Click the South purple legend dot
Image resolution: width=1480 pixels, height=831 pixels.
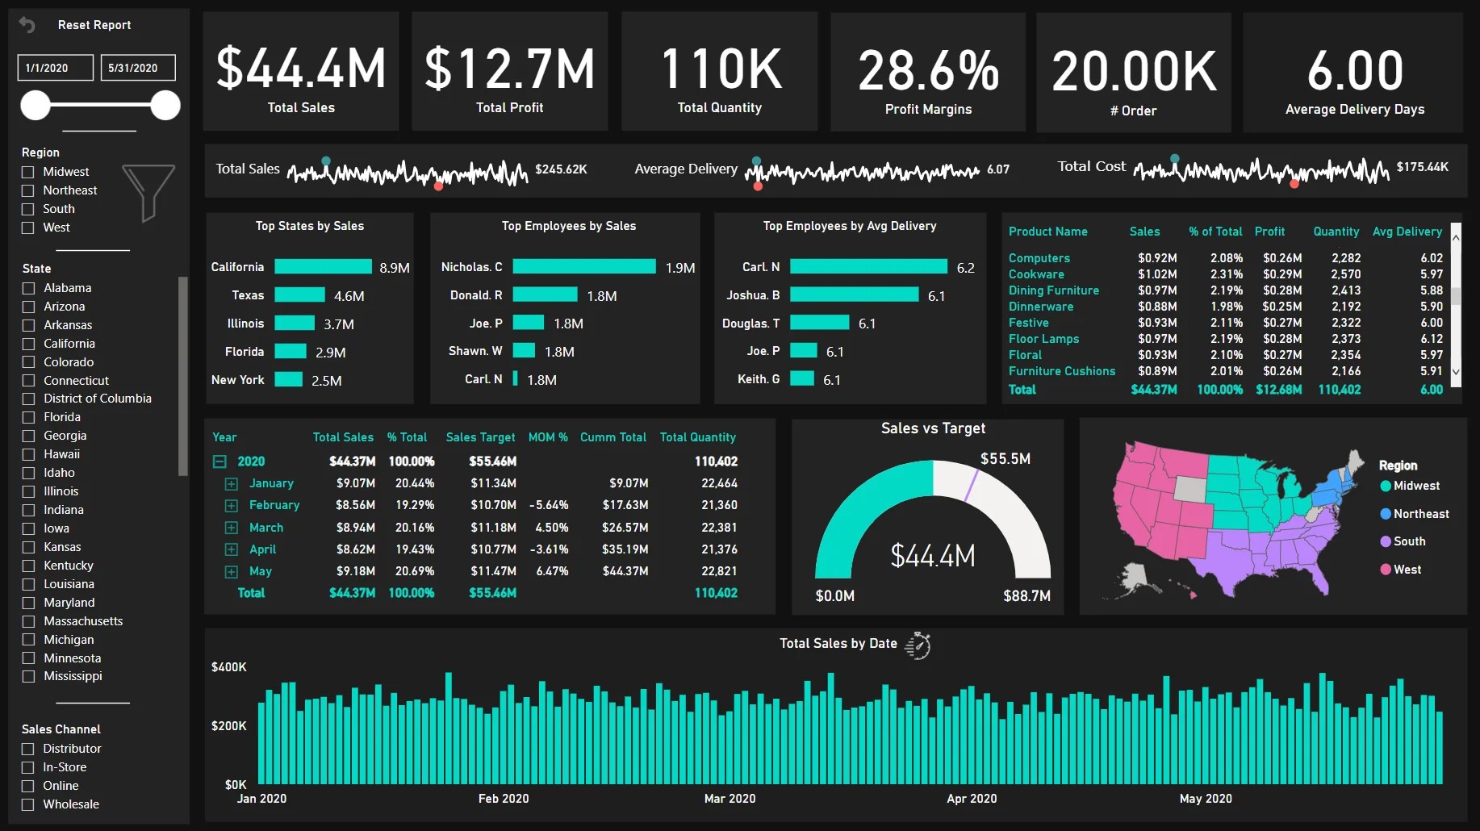coord(1386,541)
